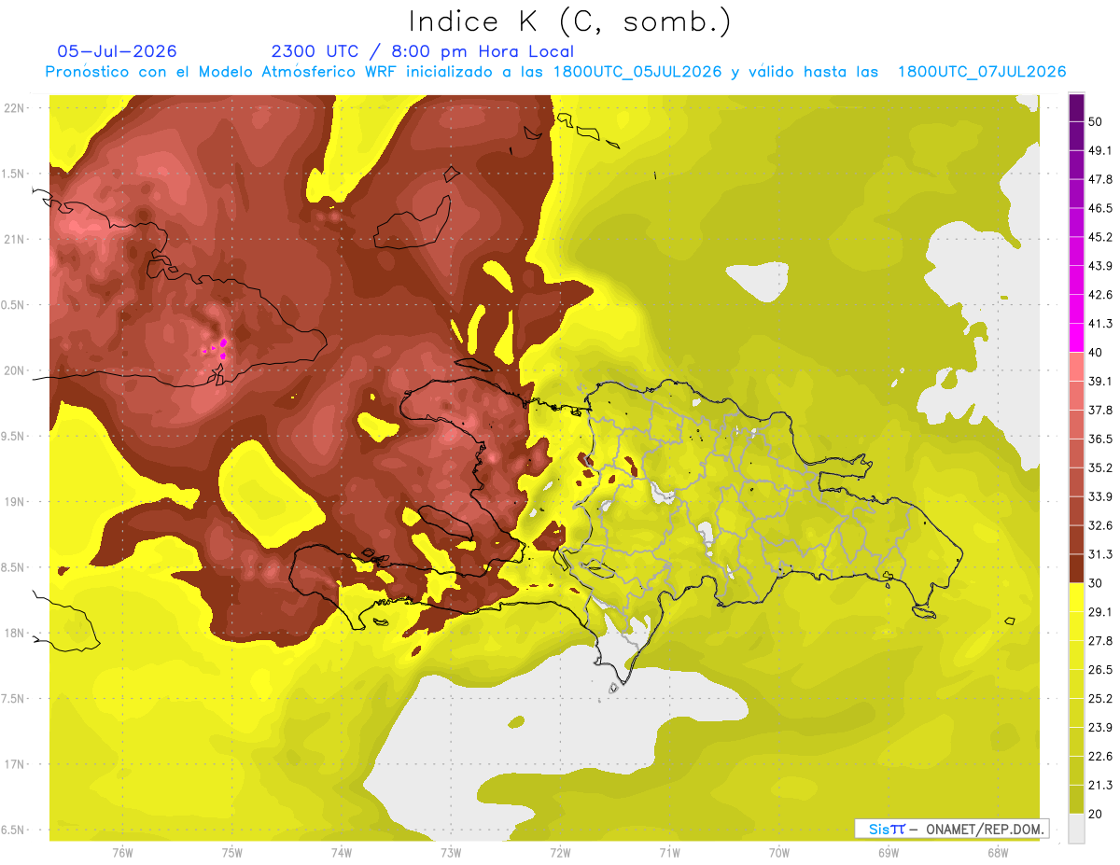This screenshot has height=865, width=1120.
Task: Click the colorbar label "31.3"
Action: (x=1099, y=554)
